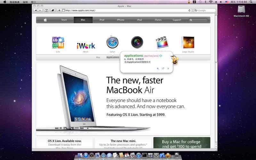This screenshot has width=256, height=160.
Task: Go to the iPad tab
Action: click(140, 20)
